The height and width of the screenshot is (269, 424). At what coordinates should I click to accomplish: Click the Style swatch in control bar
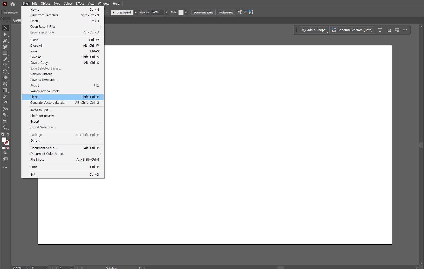pos(181,12)
